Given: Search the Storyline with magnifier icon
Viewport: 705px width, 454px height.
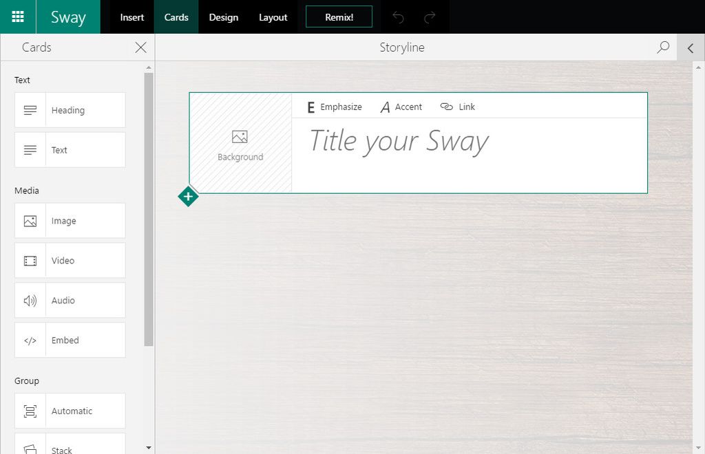Looking at the screenshot, I should click(663, 47).
